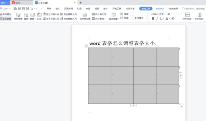Open Table Properties (表格属性)
Image resolution: width=206 pixels, height=121 pixels.
click(x=5, y=14)
